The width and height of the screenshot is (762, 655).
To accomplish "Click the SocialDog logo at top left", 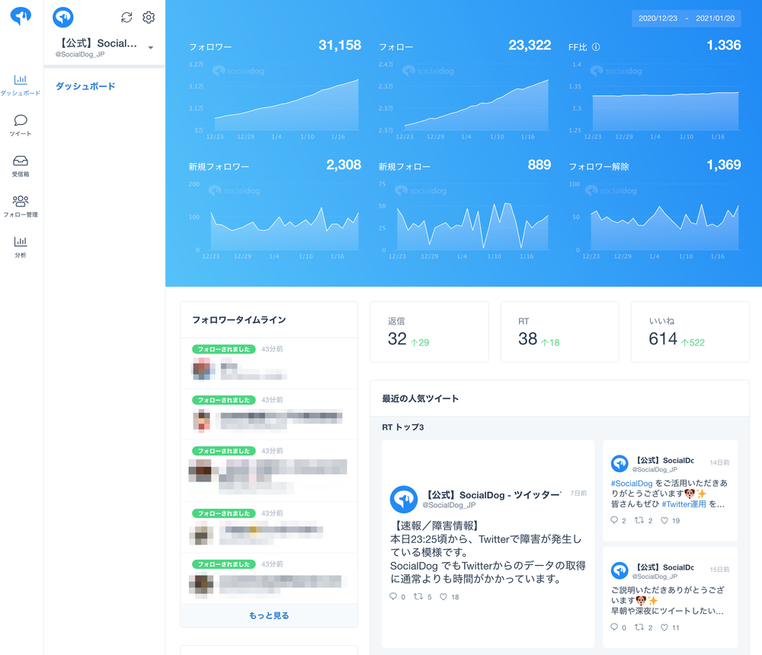I will tap(21, 16).
